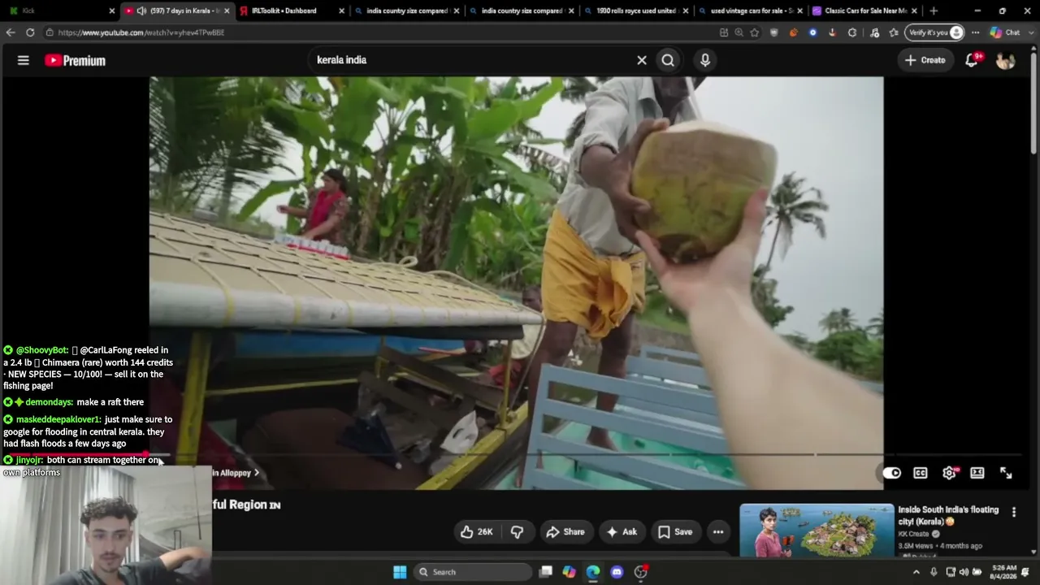Go back in browser history

[x=11, y=32]
